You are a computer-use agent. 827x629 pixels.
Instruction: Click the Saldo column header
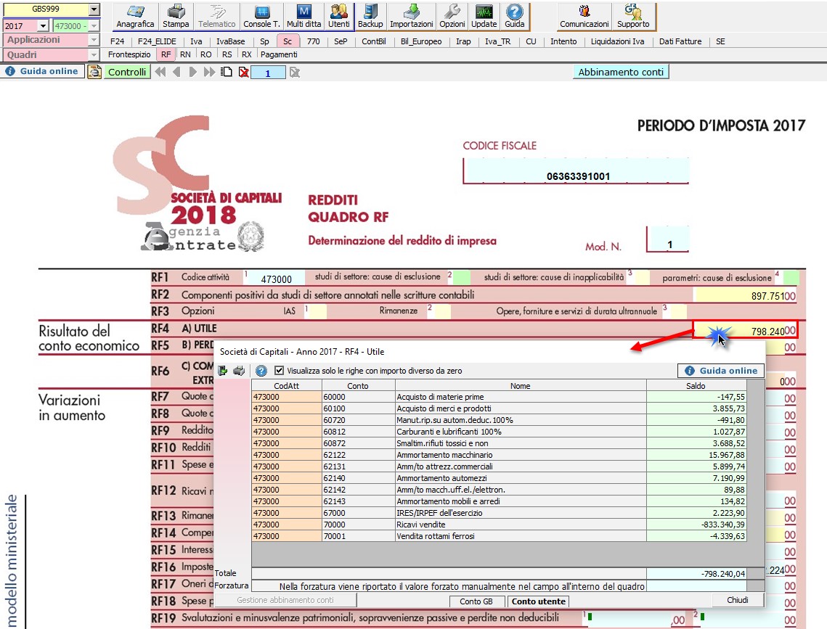tap(696, 386)
